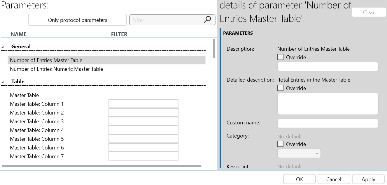
Task: Click the search magnifier icon
Action: point(207,20)
